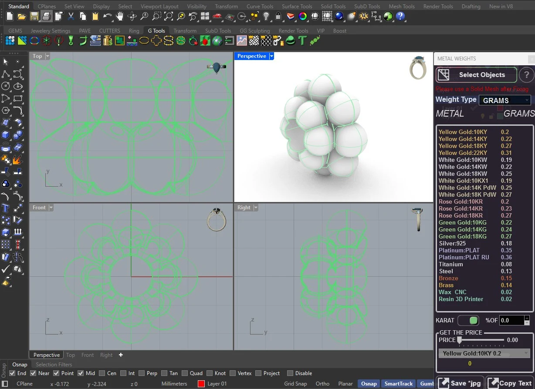Screen dimensions: 535x389
Task: Enable the Cen osnap checkbox
Action: pos(102,373)
